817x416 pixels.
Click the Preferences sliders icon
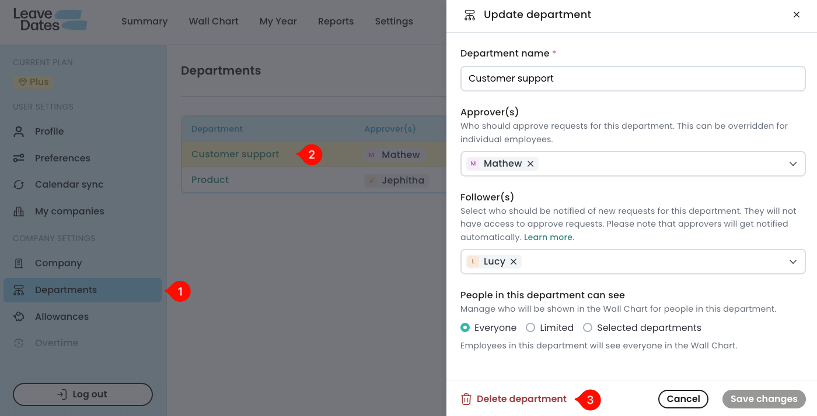click(19, 158)
